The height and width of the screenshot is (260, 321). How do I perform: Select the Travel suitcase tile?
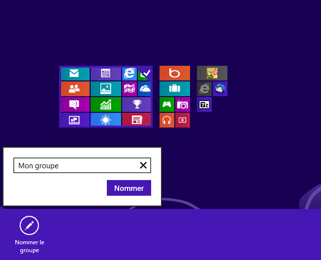click(x=175, y=89)
